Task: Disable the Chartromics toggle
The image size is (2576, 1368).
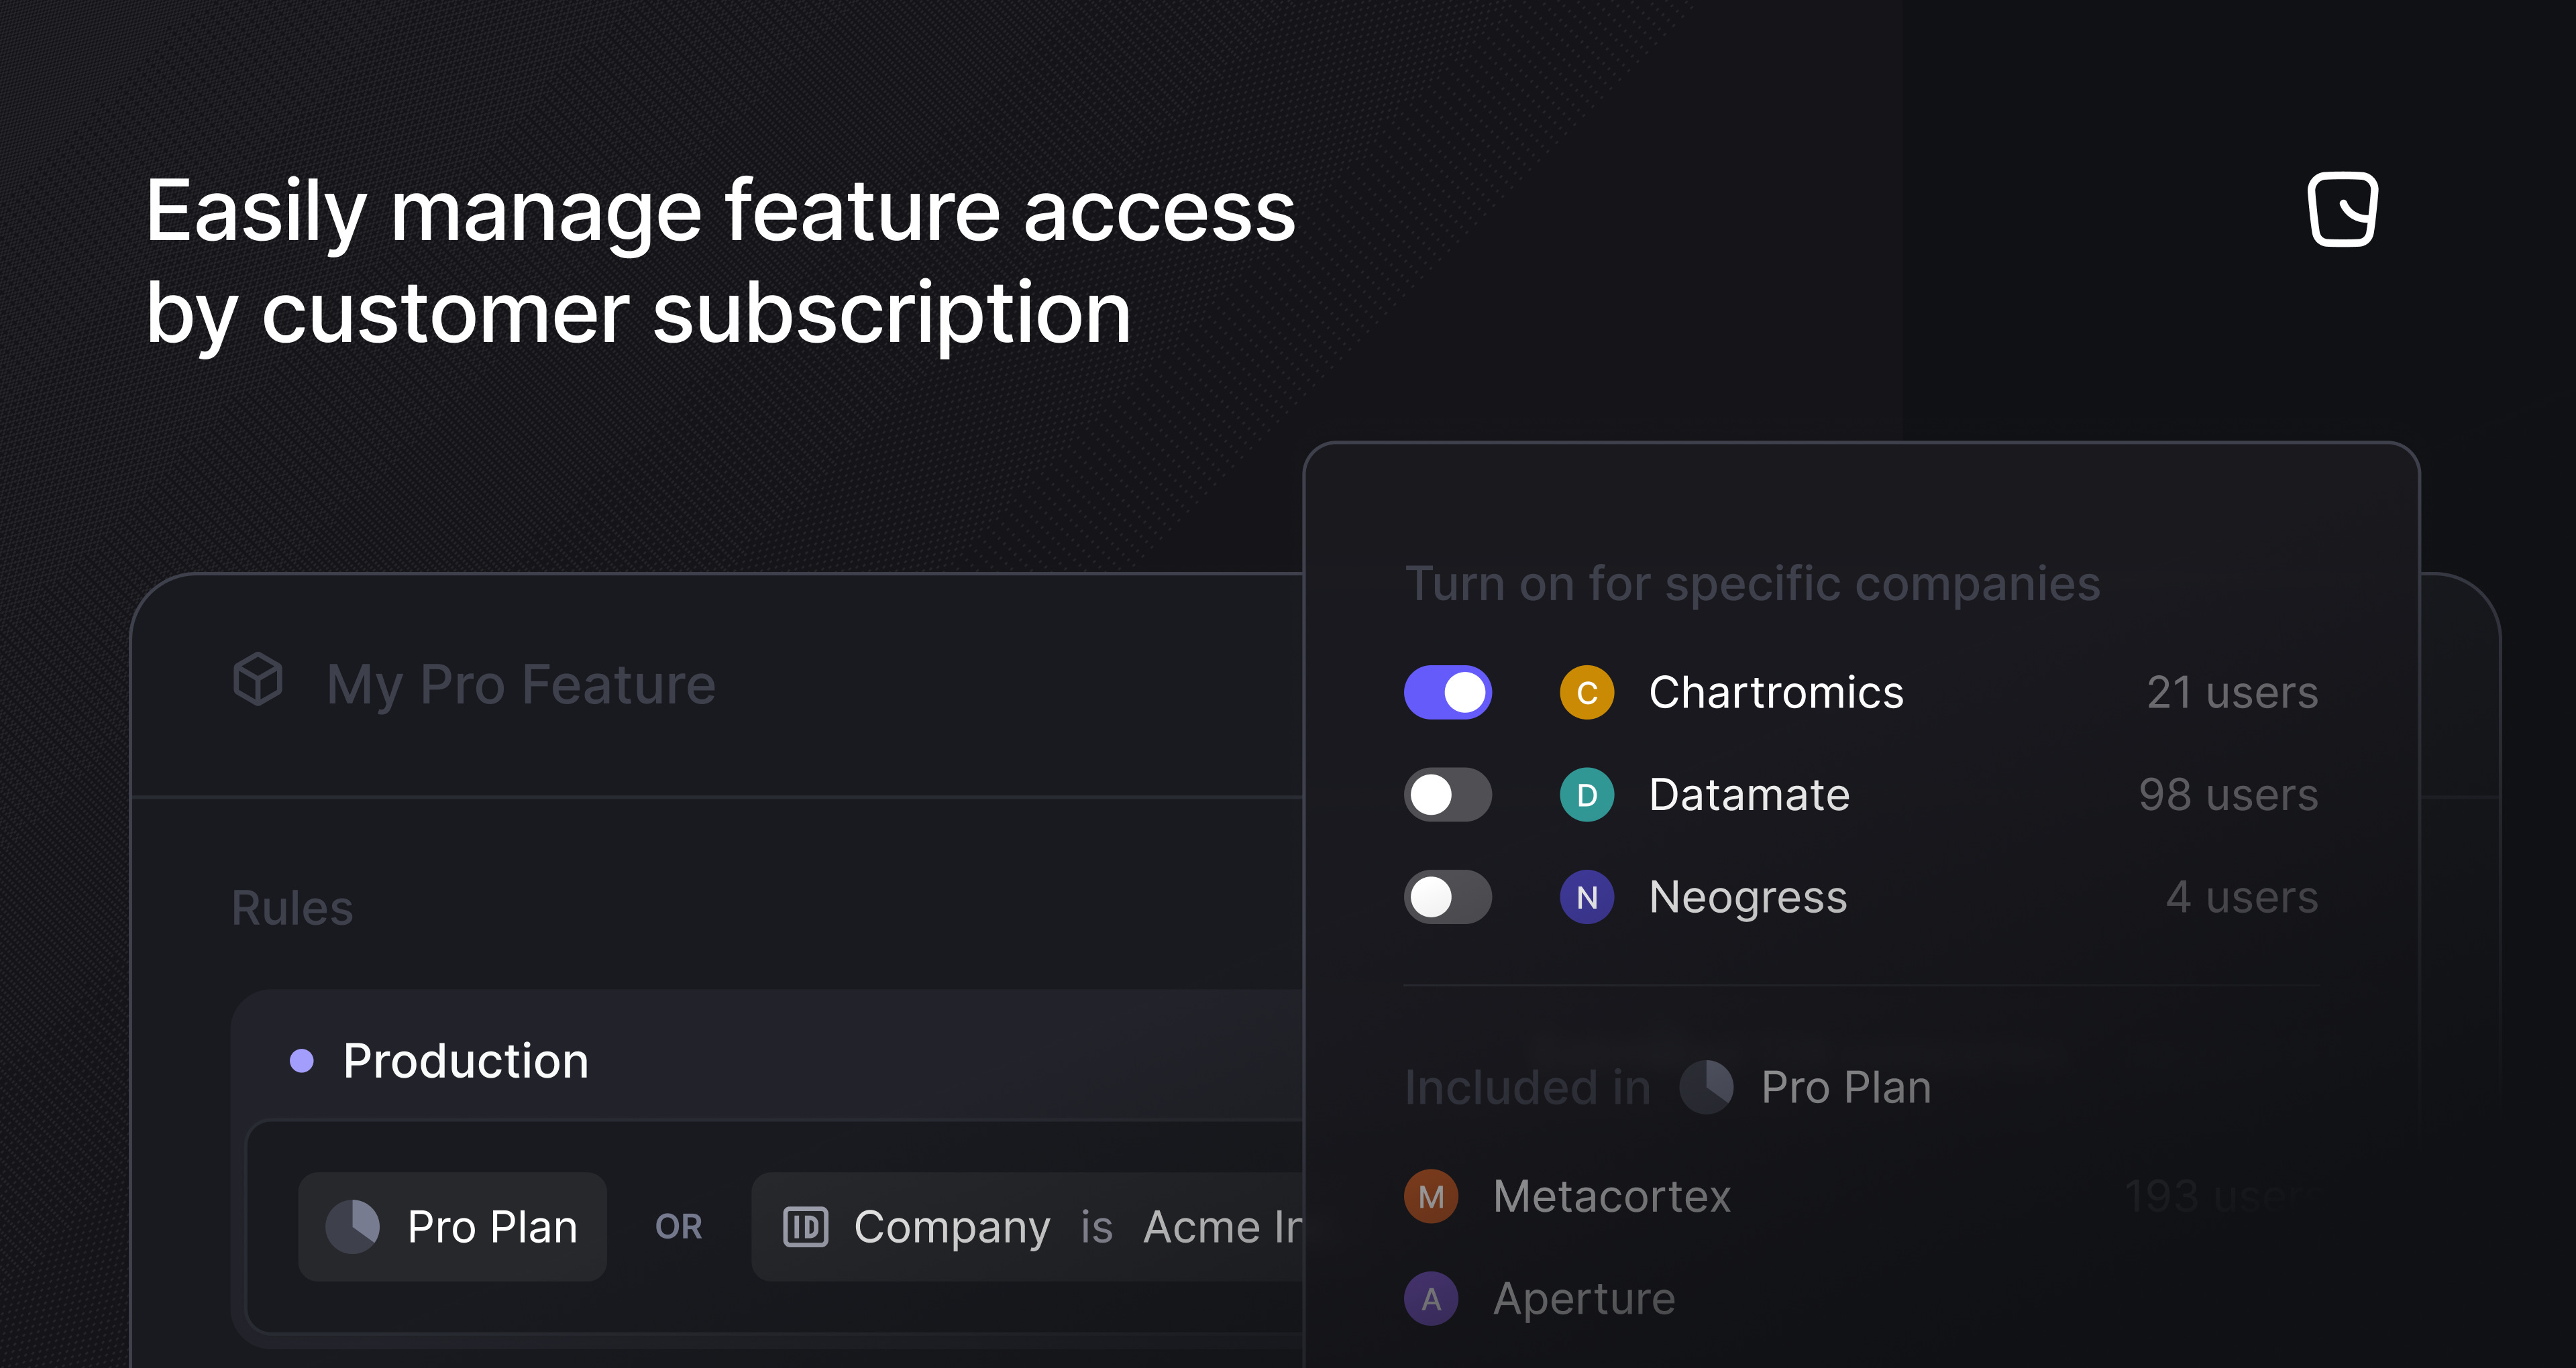Action: coord(1447,691)
